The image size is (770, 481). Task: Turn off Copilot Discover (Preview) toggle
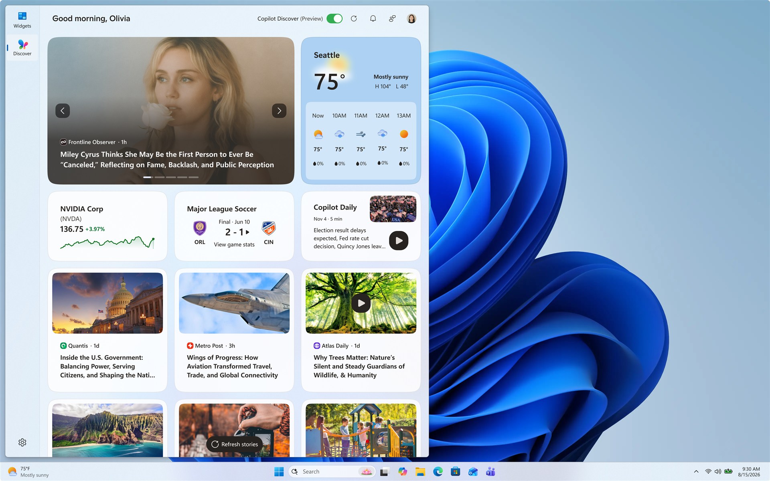[334, 18]
